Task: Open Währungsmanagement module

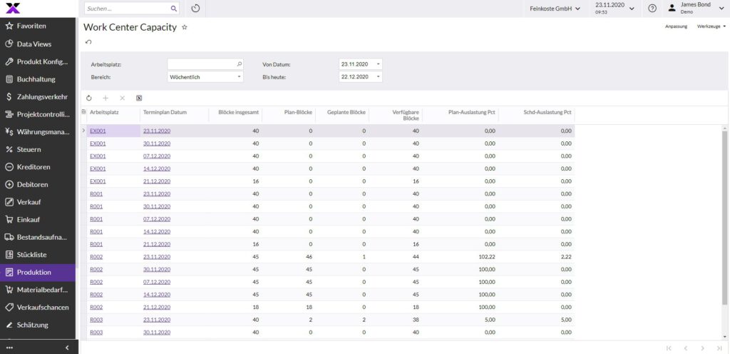Action: pos(38,132)
